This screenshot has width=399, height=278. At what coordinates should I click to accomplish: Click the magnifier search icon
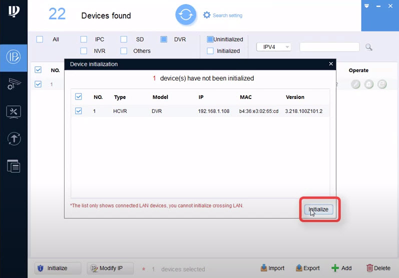tap(369, 47)
